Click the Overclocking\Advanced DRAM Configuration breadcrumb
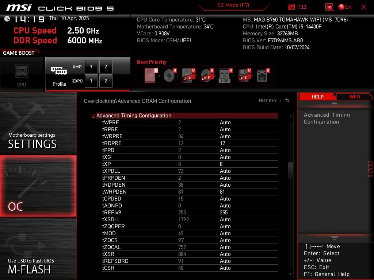 click(137, 101)
